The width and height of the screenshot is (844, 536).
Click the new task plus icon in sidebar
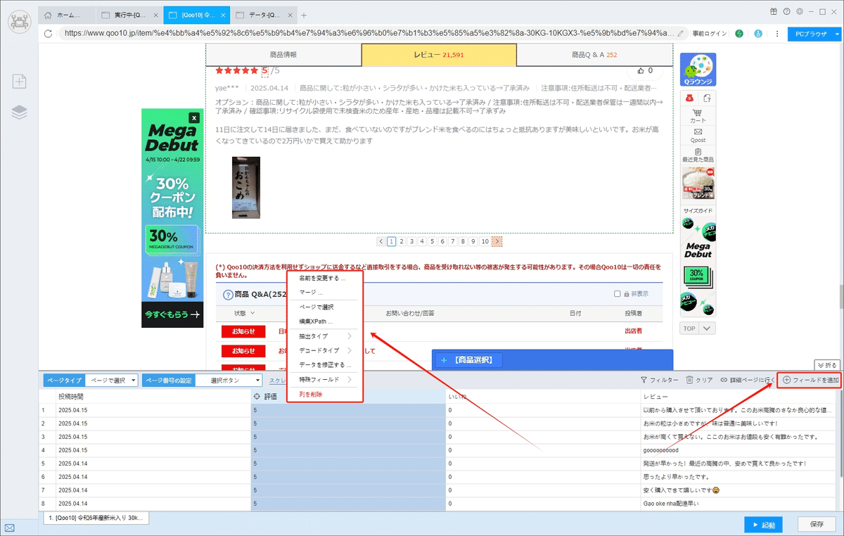(20, 82)
